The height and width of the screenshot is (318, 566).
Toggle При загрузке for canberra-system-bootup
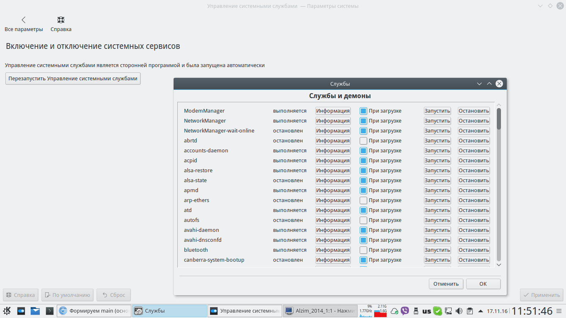[363, 260]
